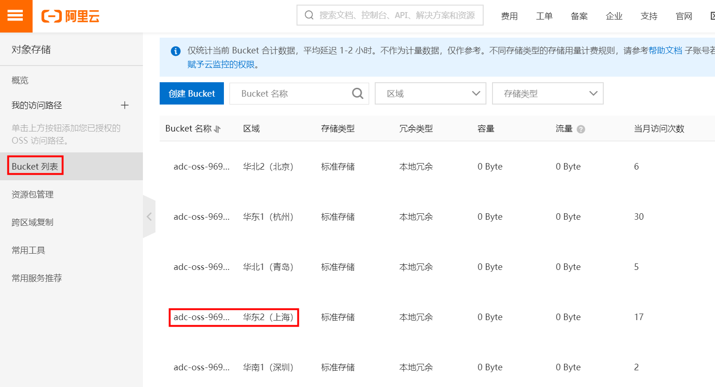Click the 赋予云监控的权限 link

221,65
